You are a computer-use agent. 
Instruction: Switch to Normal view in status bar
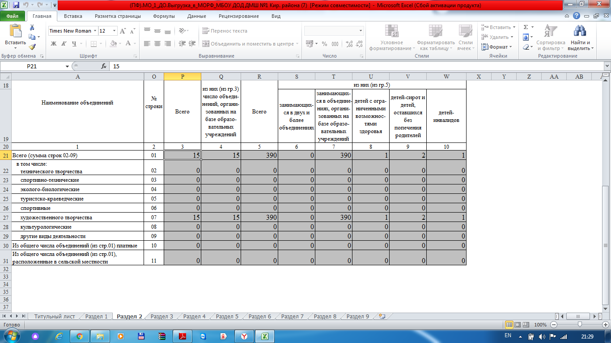point(509,325)
